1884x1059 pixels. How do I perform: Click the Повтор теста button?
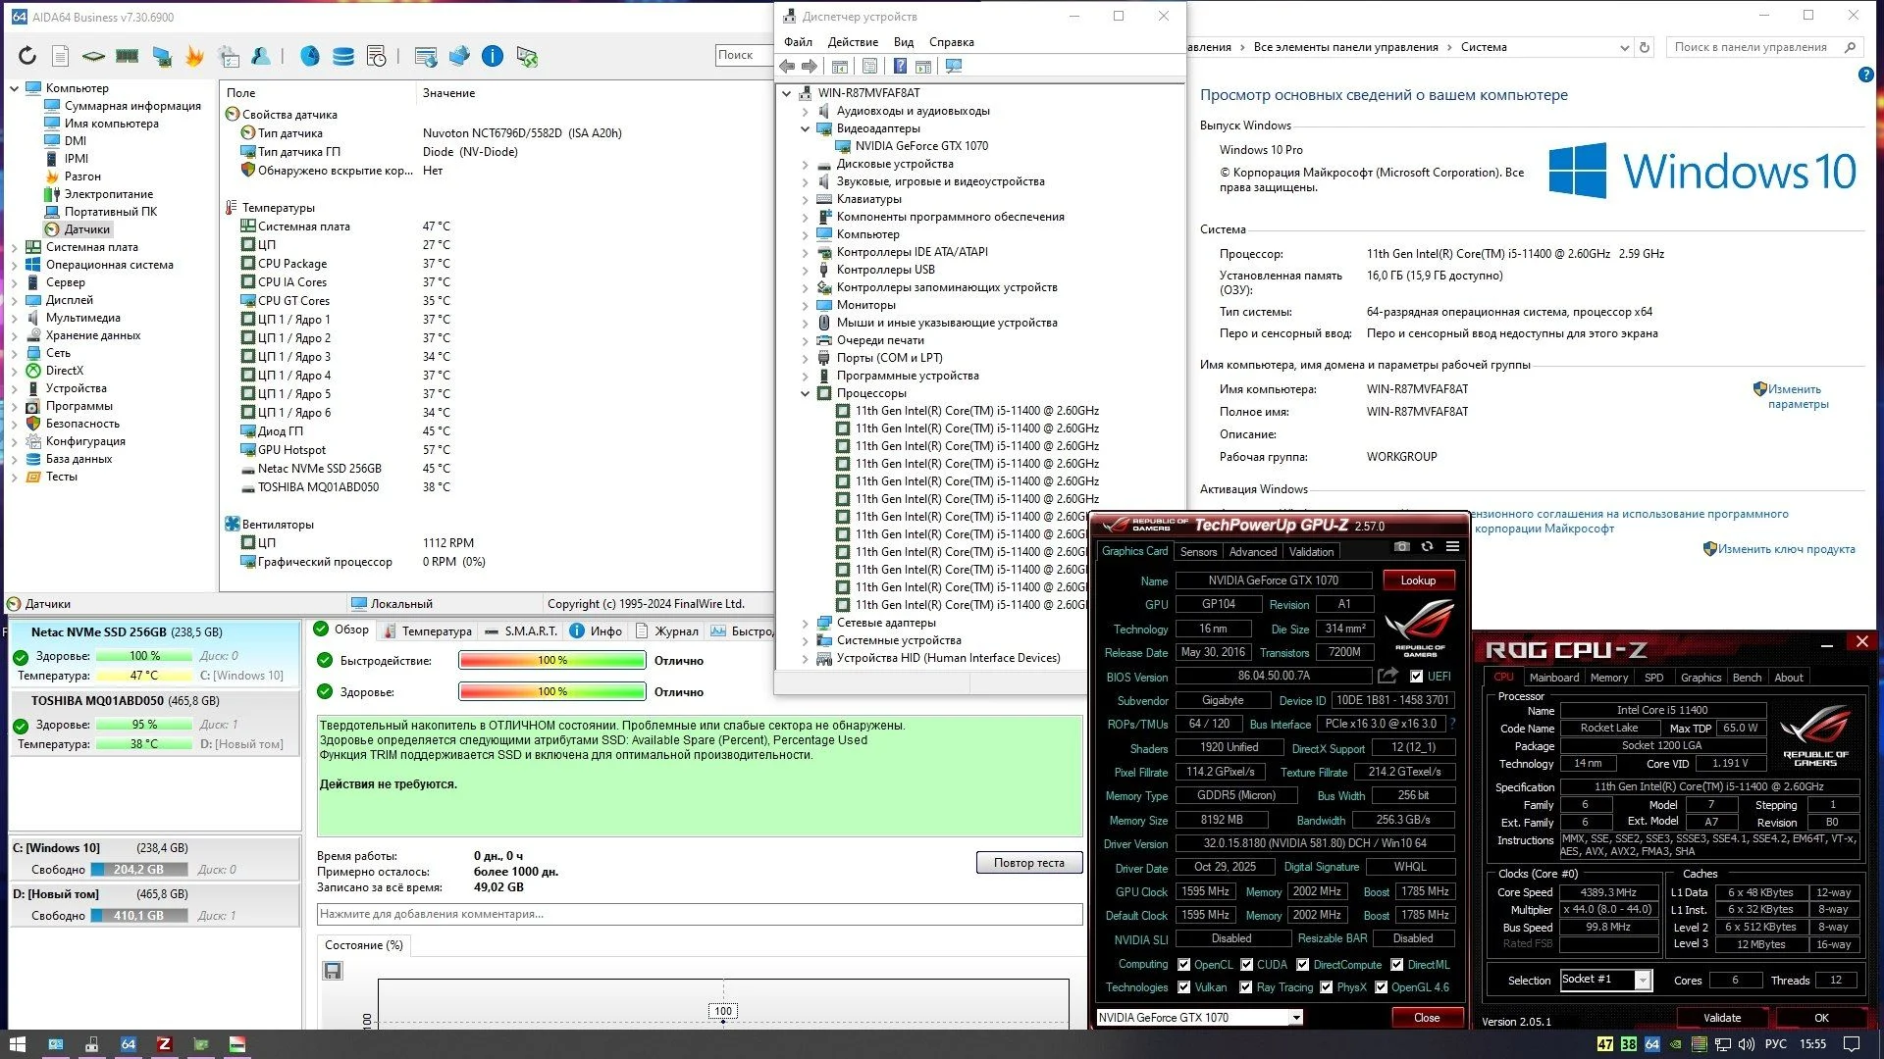coord(1029,863)
